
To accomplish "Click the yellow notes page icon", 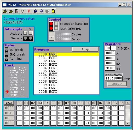I will pos(53,11).
